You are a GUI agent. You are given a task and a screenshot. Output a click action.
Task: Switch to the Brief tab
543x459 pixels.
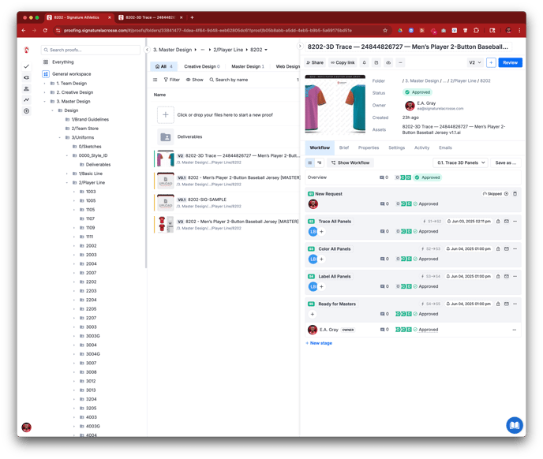tap(344, 147)
